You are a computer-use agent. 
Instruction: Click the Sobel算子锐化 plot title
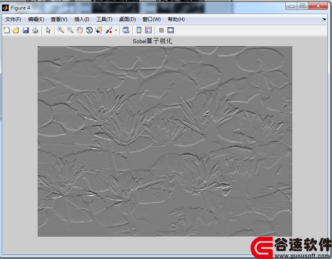[x=153, y=41]
